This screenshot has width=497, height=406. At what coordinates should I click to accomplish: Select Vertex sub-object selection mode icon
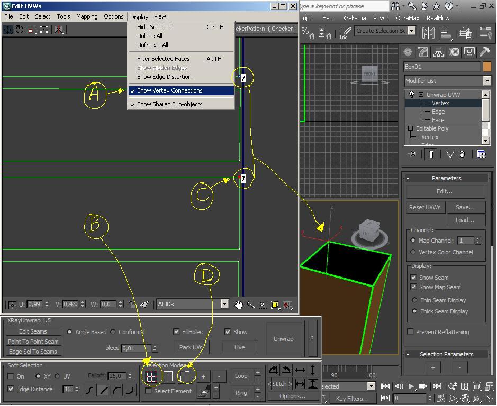(152, 376)
